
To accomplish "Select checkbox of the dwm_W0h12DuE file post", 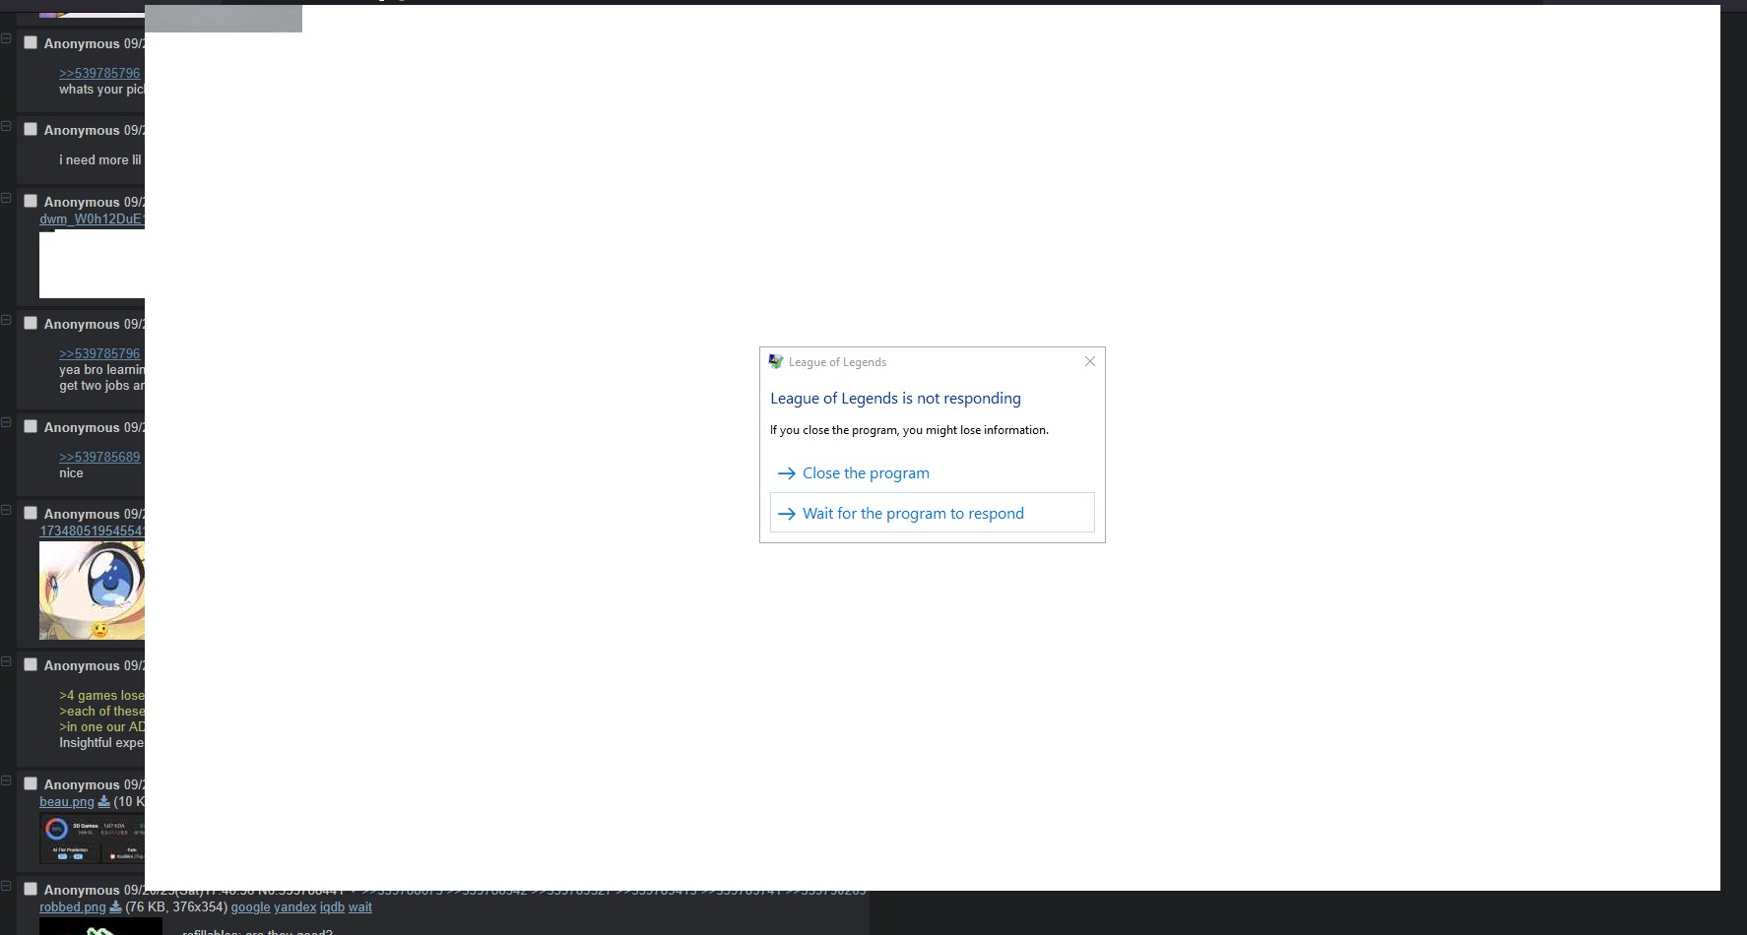I will pyautogui.click(x=31, y=201).
